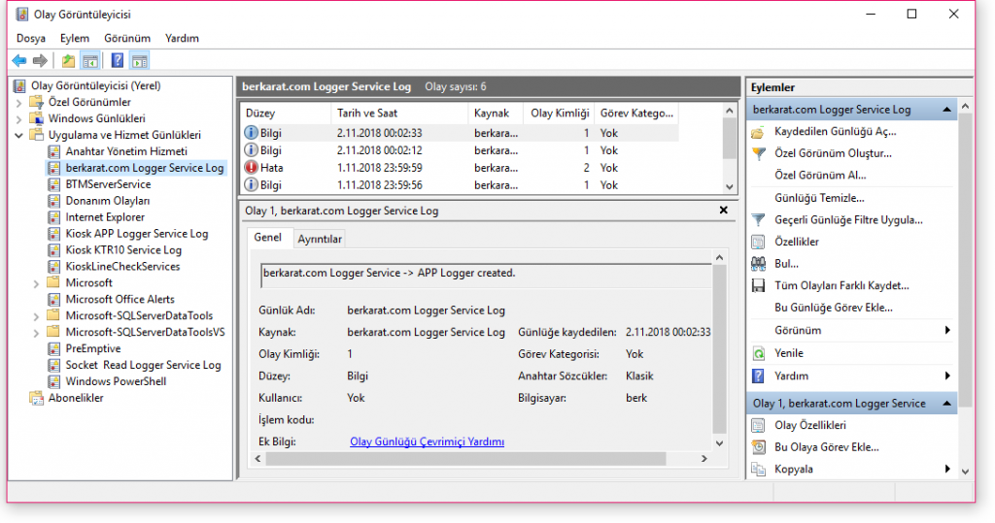Sort by the Düzey column header

(x=287, y=113)
